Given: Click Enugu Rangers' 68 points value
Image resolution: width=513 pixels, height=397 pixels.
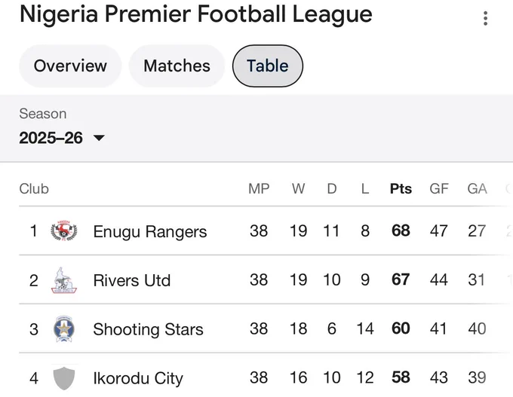Looking at the screenshot, I should point(401,231).
